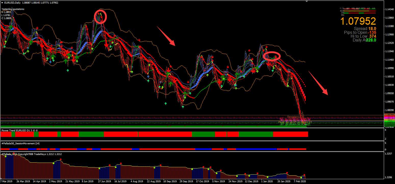Click the '#PalladaSE_SessionMovement (14)' indicator label
This screenshot has height=184, width=395.
[x=20, y=144]
